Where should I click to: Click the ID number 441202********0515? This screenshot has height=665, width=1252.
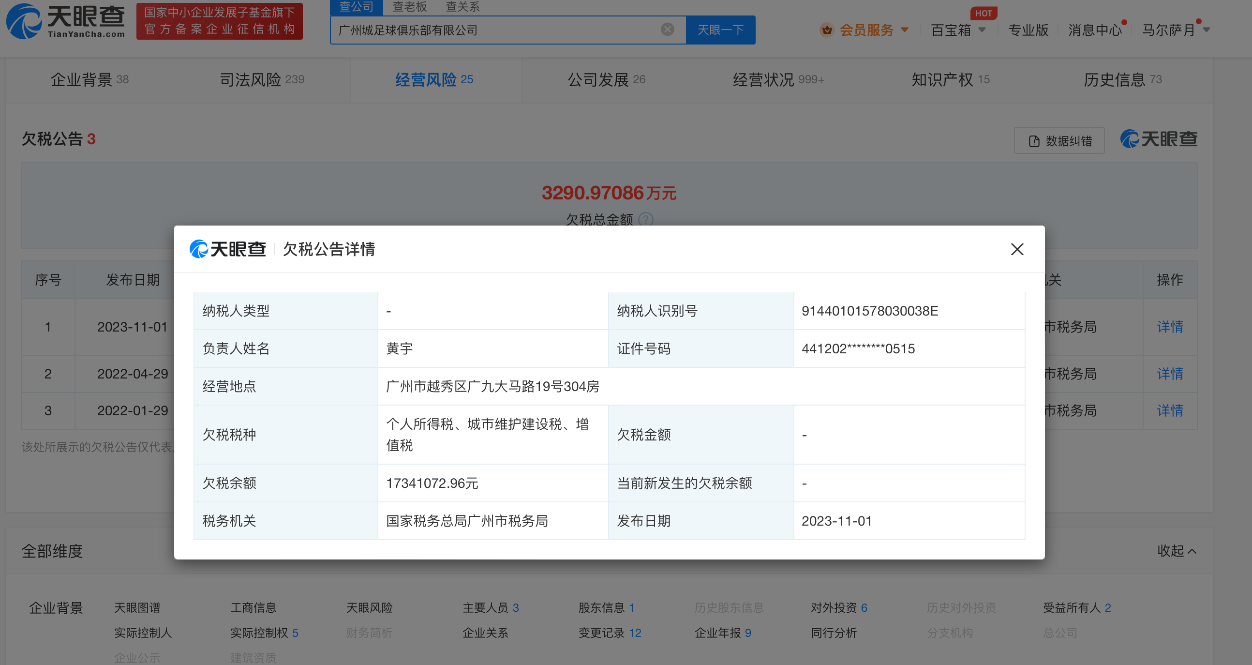(x=858, y=348)
